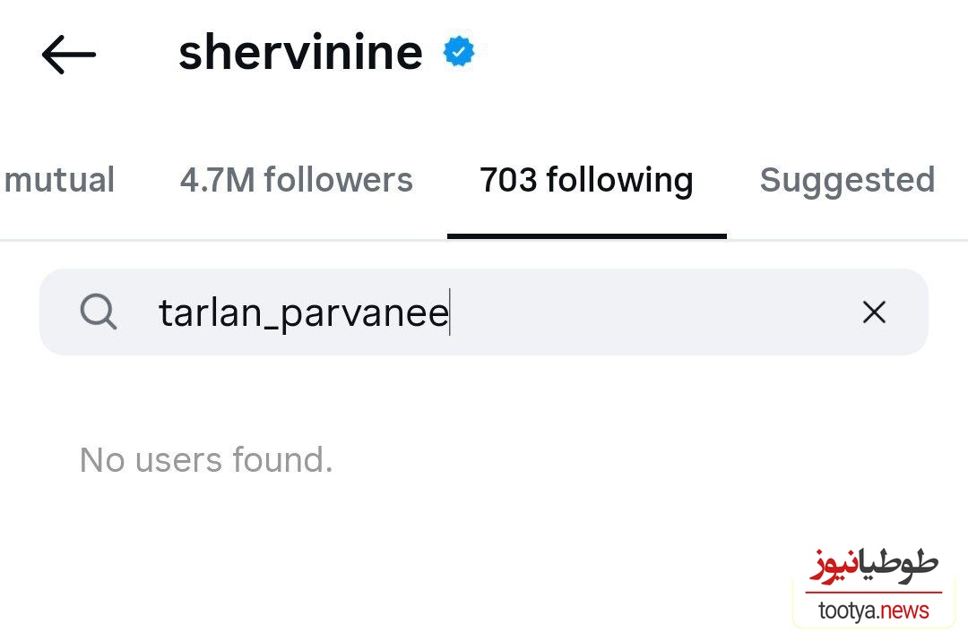
Task: Open the mutual tab
Action: (59, 180)
